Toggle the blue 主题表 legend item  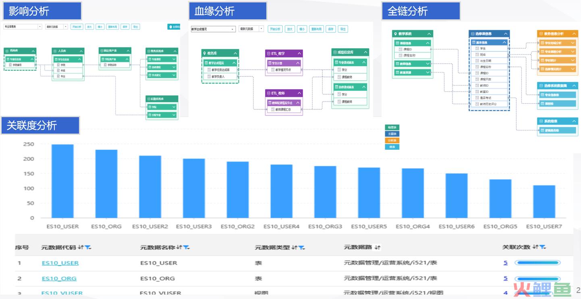pos(392,133)
